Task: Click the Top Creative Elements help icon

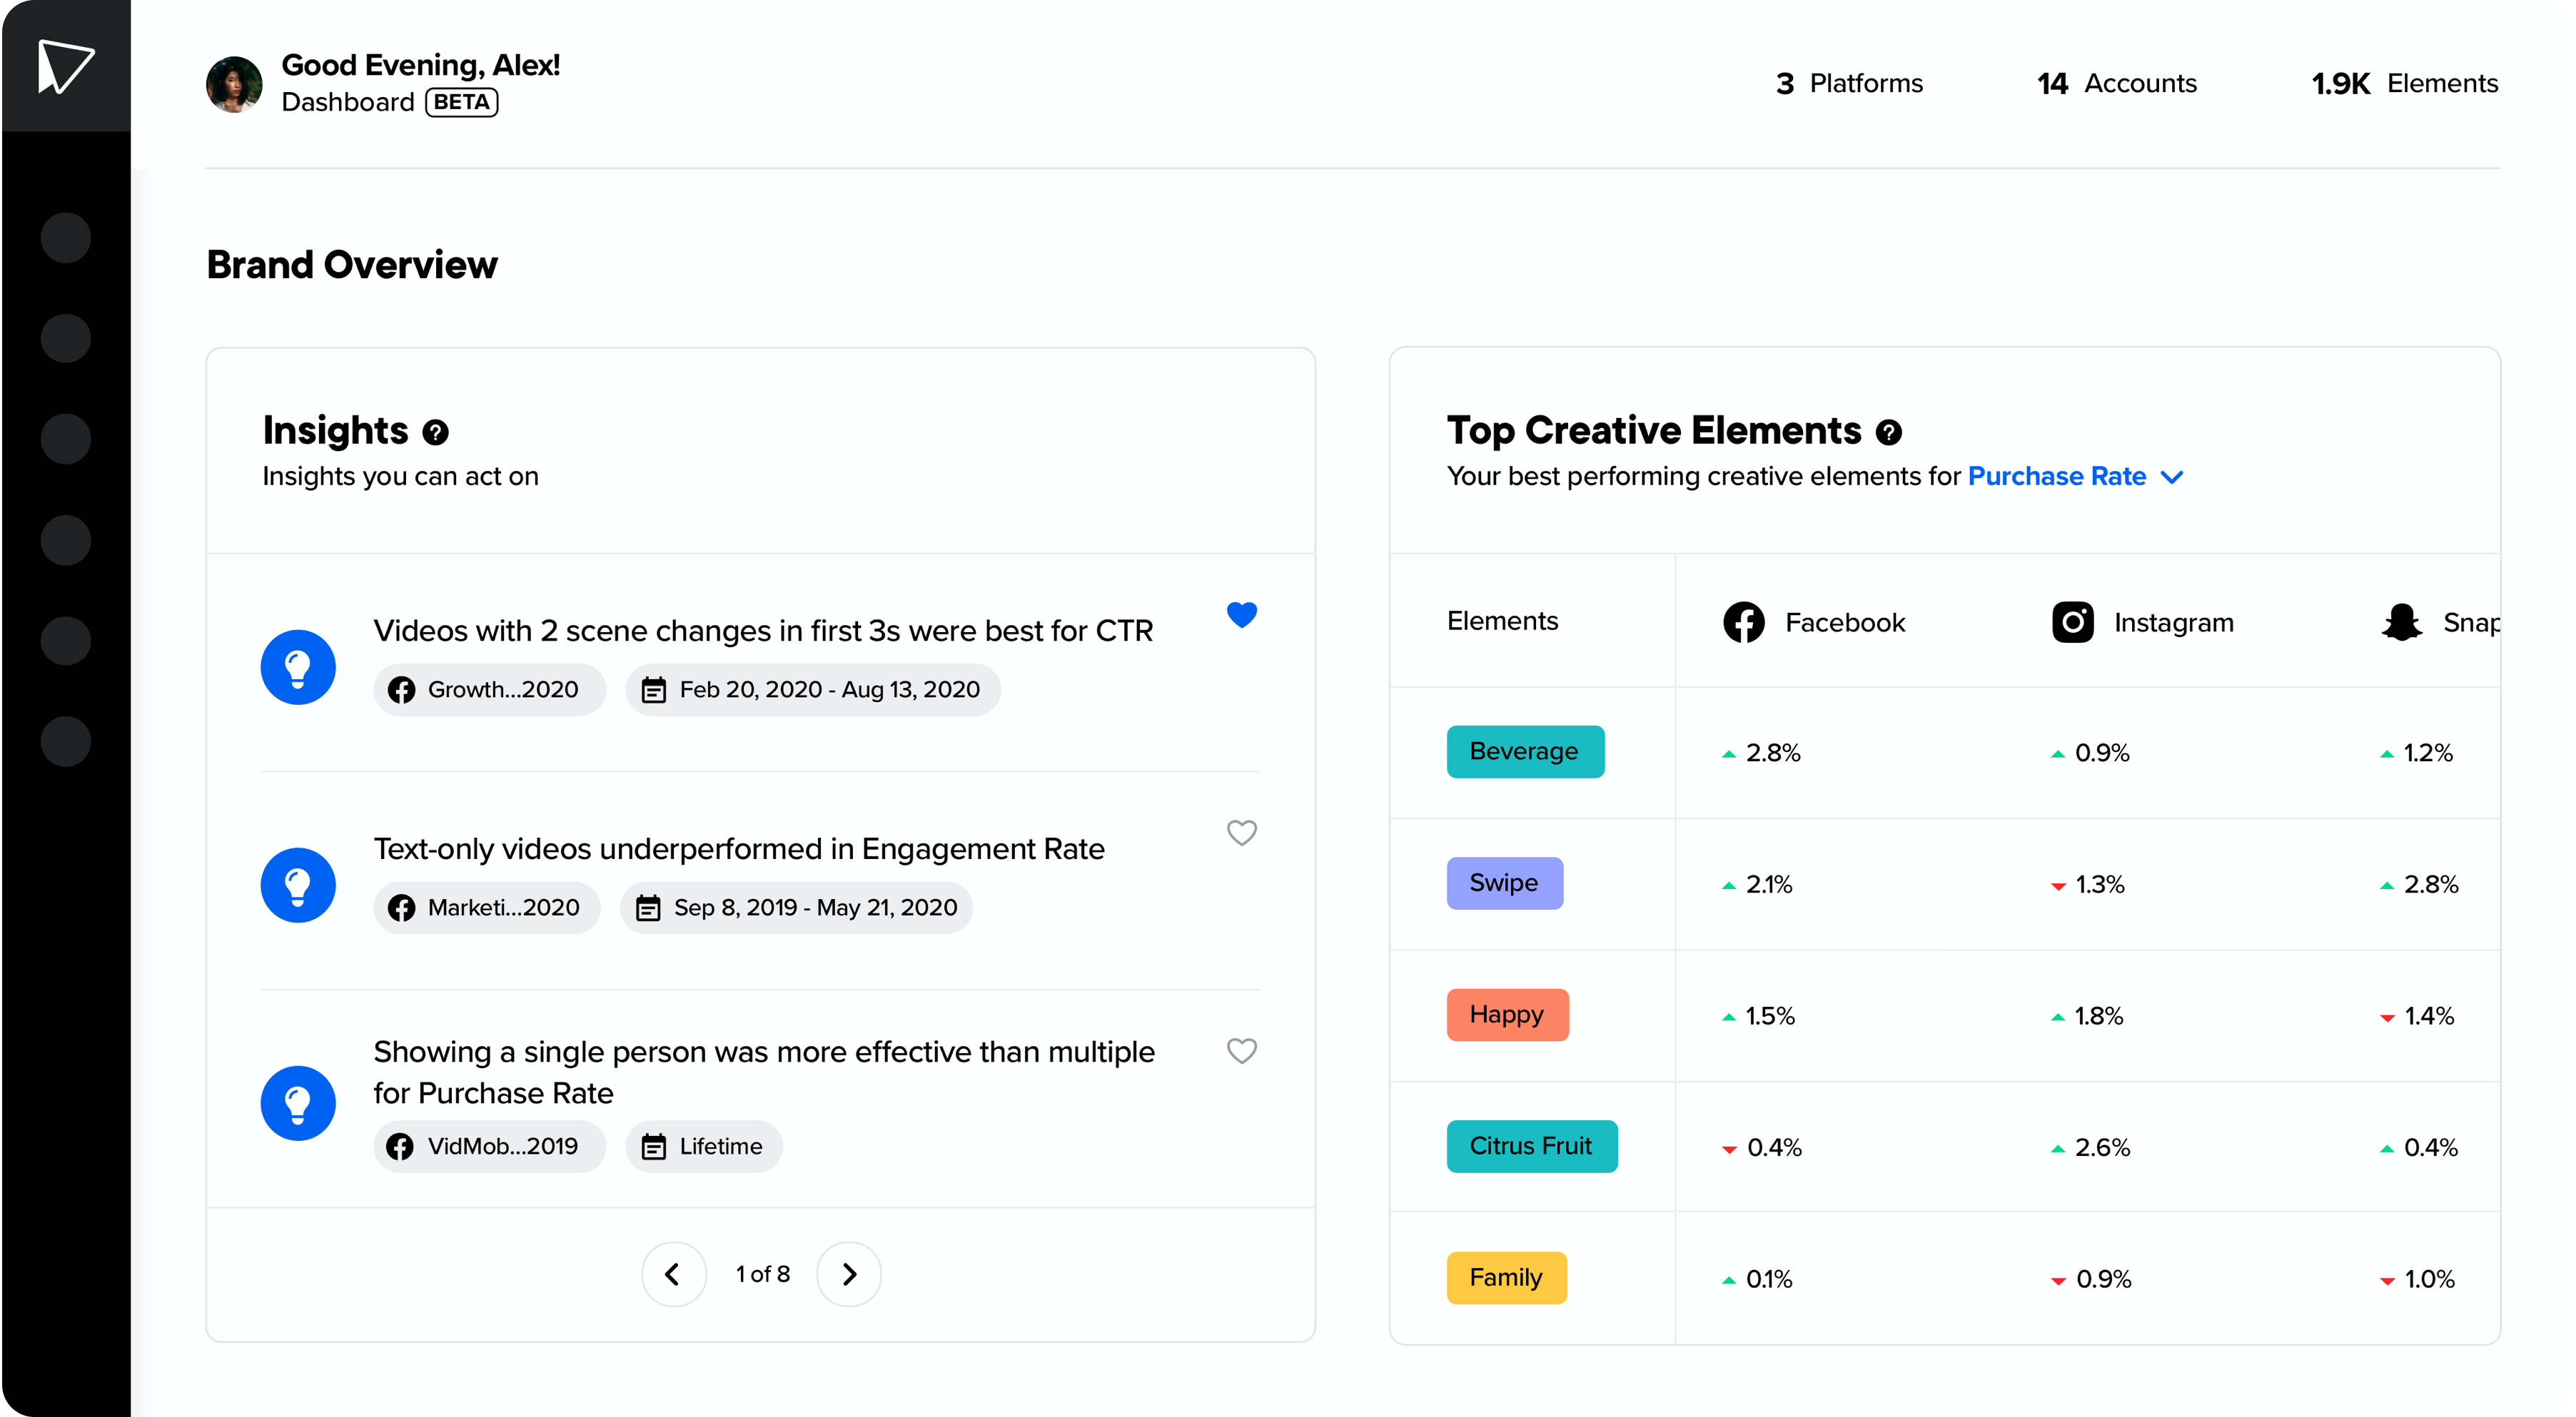Action: point(1888,432)
